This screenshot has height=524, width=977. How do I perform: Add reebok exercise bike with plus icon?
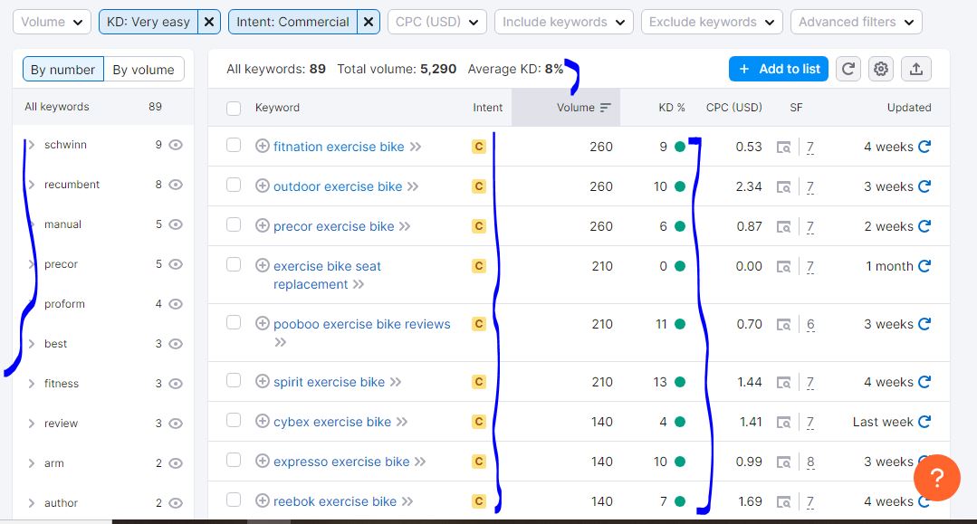click(263, 500)
